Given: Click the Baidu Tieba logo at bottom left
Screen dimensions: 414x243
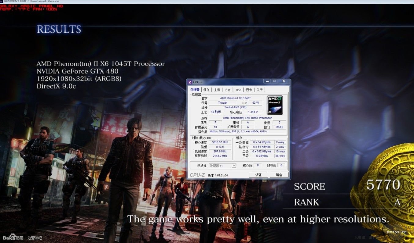Looking at the screenshot, I should 13,238.
